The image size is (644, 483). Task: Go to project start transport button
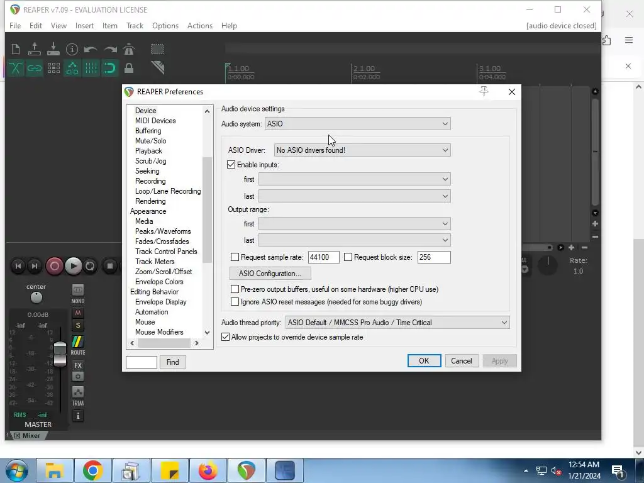point(18,266)
